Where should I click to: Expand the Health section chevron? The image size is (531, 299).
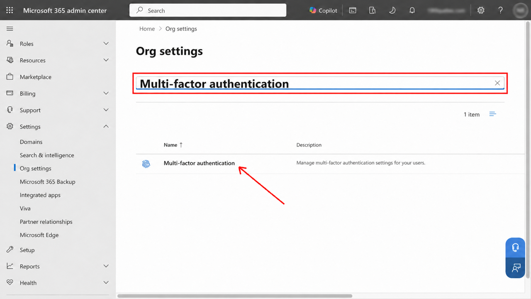pyautogui.click(x=106, y=283)
